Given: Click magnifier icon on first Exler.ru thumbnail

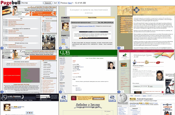Looking at the screenshot, I should pyautogui.click(x=5, y=48).
